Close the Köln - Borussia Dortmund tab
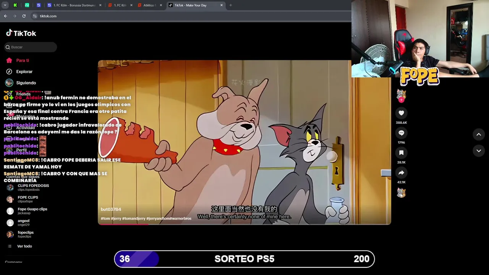The image size is (489, 275). [100, 5]
